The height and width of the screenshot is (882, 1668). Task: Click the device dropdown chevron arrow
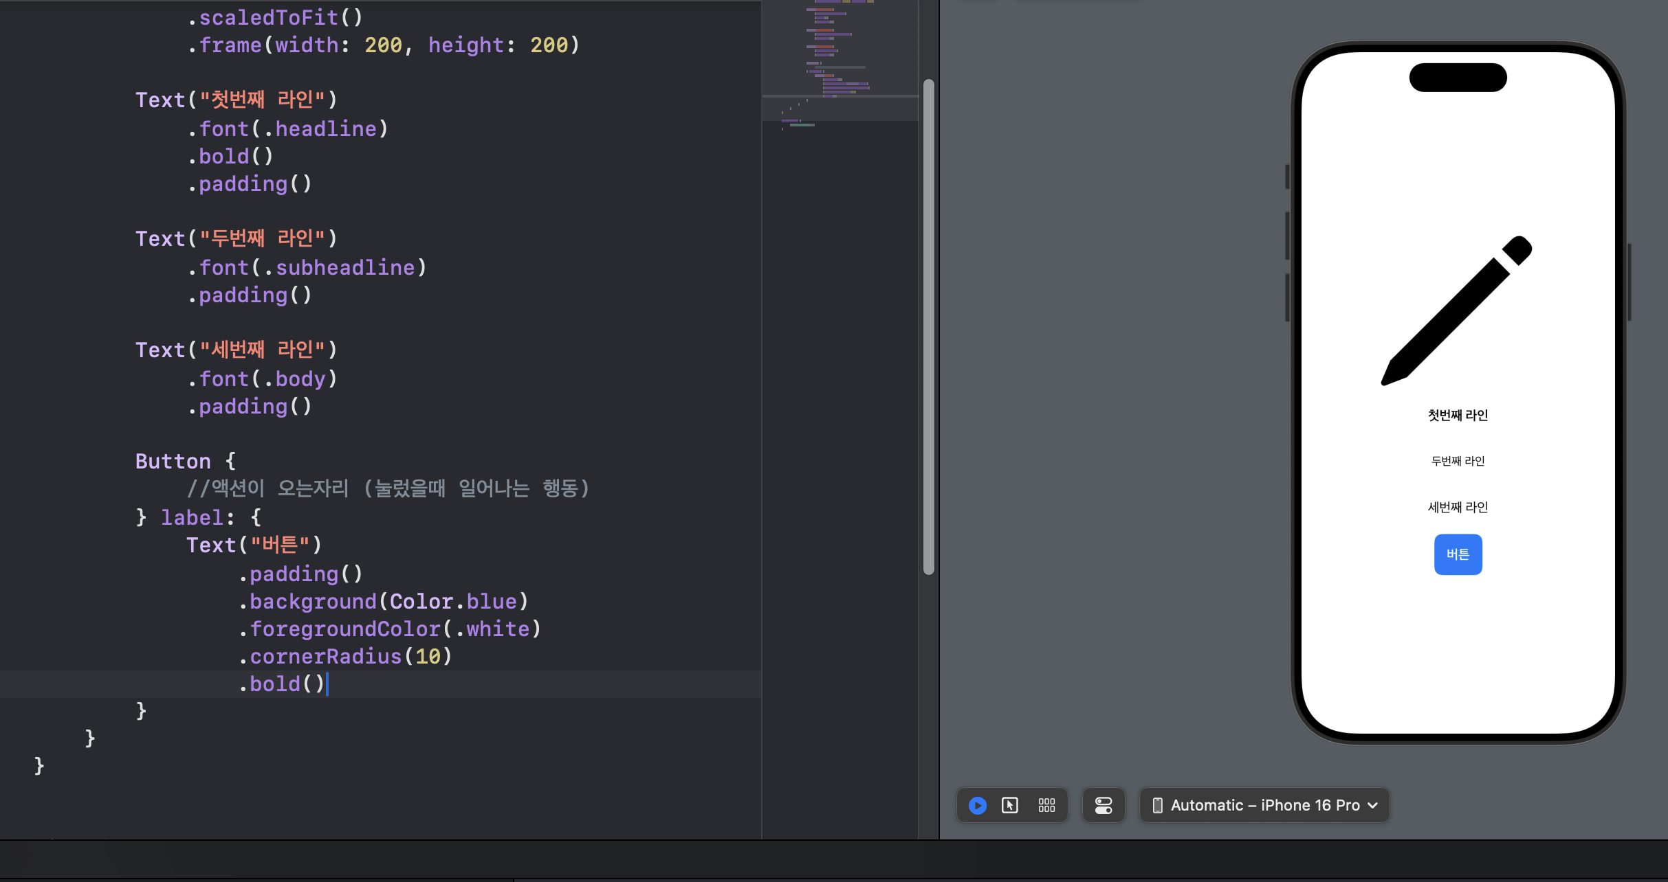tap(1373, 805)
